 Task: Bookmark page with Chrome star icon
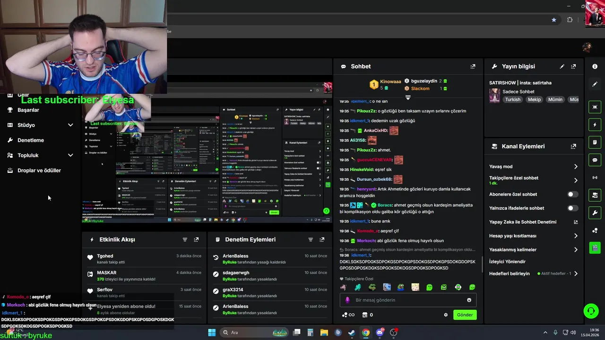(554, 20)
